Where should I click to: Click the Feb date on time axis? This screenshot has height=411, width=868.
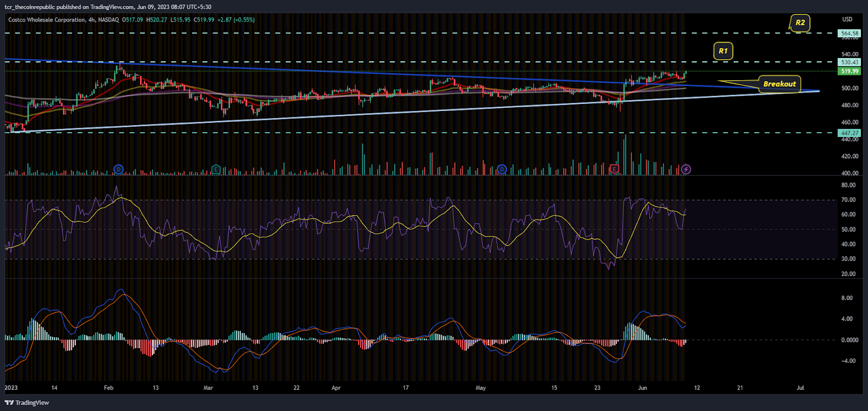[x=108, y=388]
